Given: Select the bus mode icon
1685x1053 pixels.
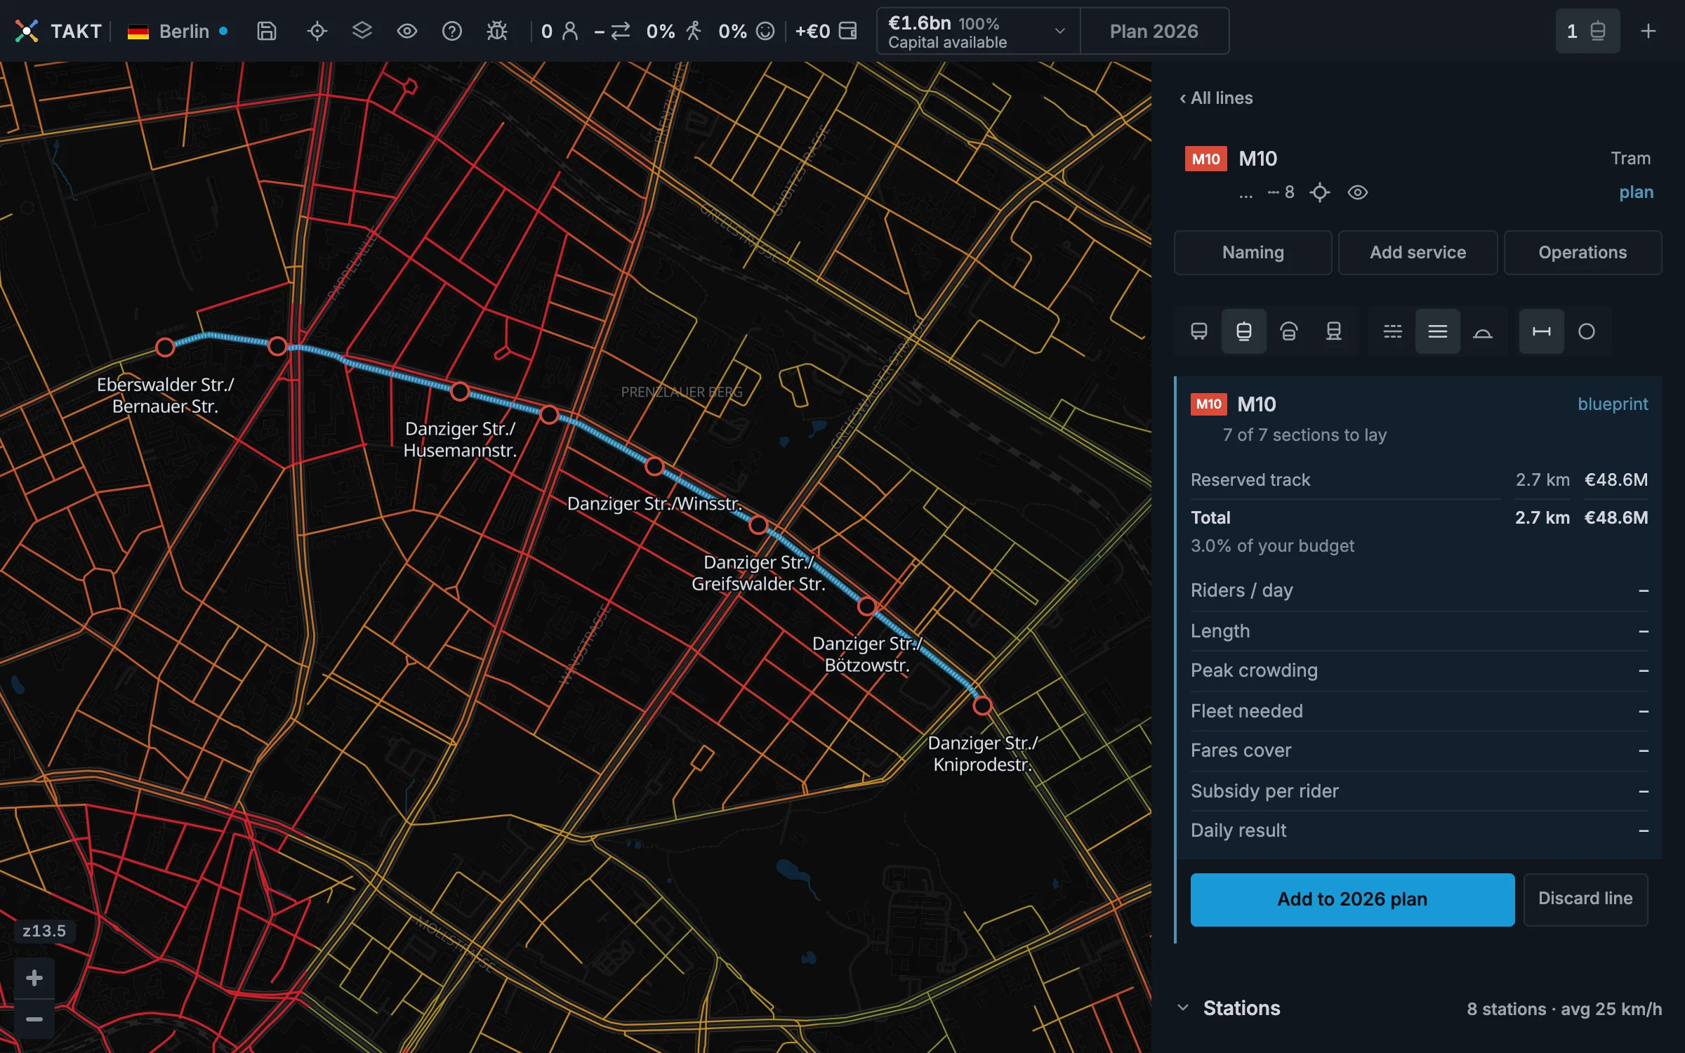Looking at the screenshot, I should click(x=1199, y=331).
